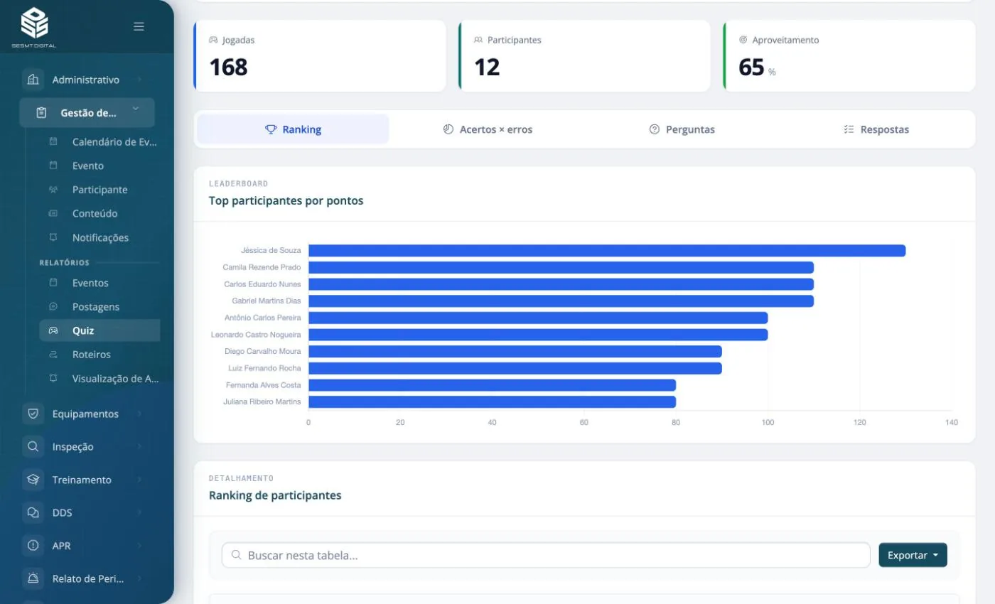Click the DDS chat bubbles icon
The width and height of the screenshot is (995, 604).
pos(33,512)
